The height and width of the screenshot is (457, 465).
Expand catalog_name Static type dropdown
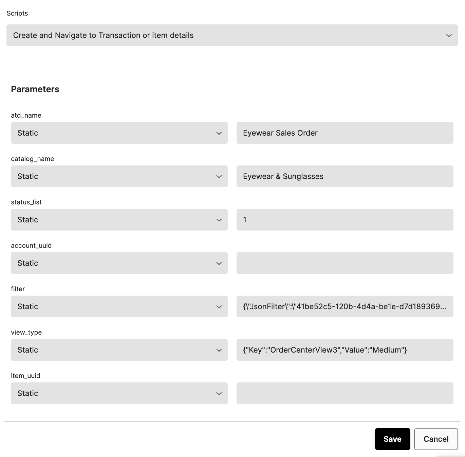(x=119, y=176)
